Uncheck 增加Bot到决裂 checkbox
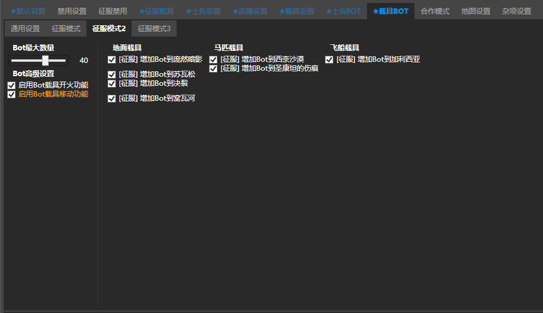Image resolution: width=543 pixels, height=313 pixels. click(112, 83)
